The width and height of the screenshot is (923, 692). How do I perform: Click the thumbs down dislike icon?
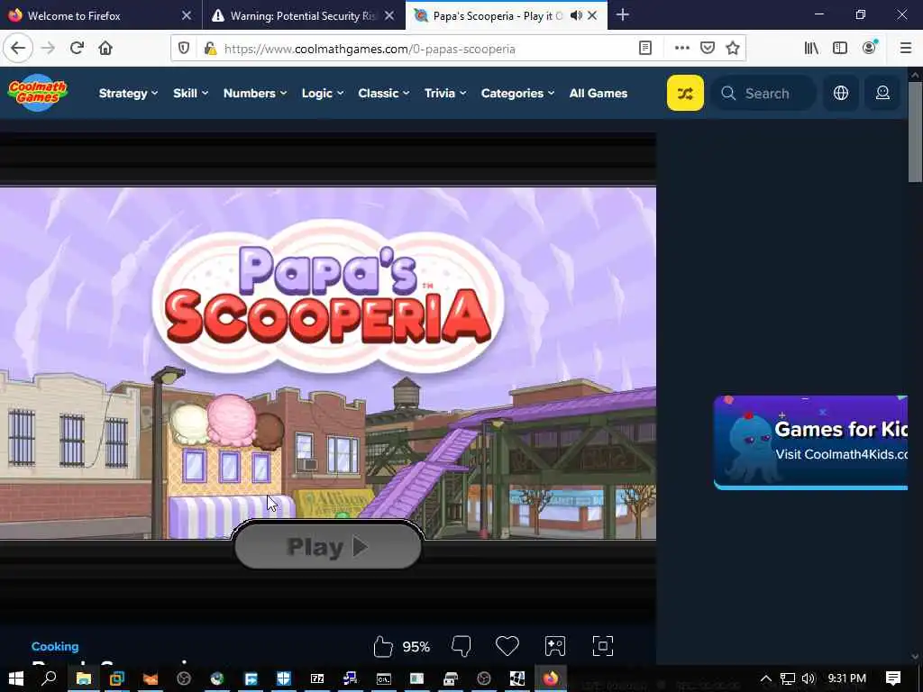point(461,646)
